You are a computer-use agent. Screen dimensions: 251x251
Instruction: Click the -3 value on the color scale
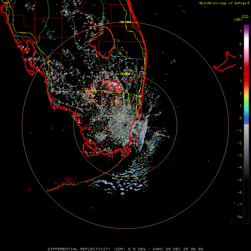point(240,155)
